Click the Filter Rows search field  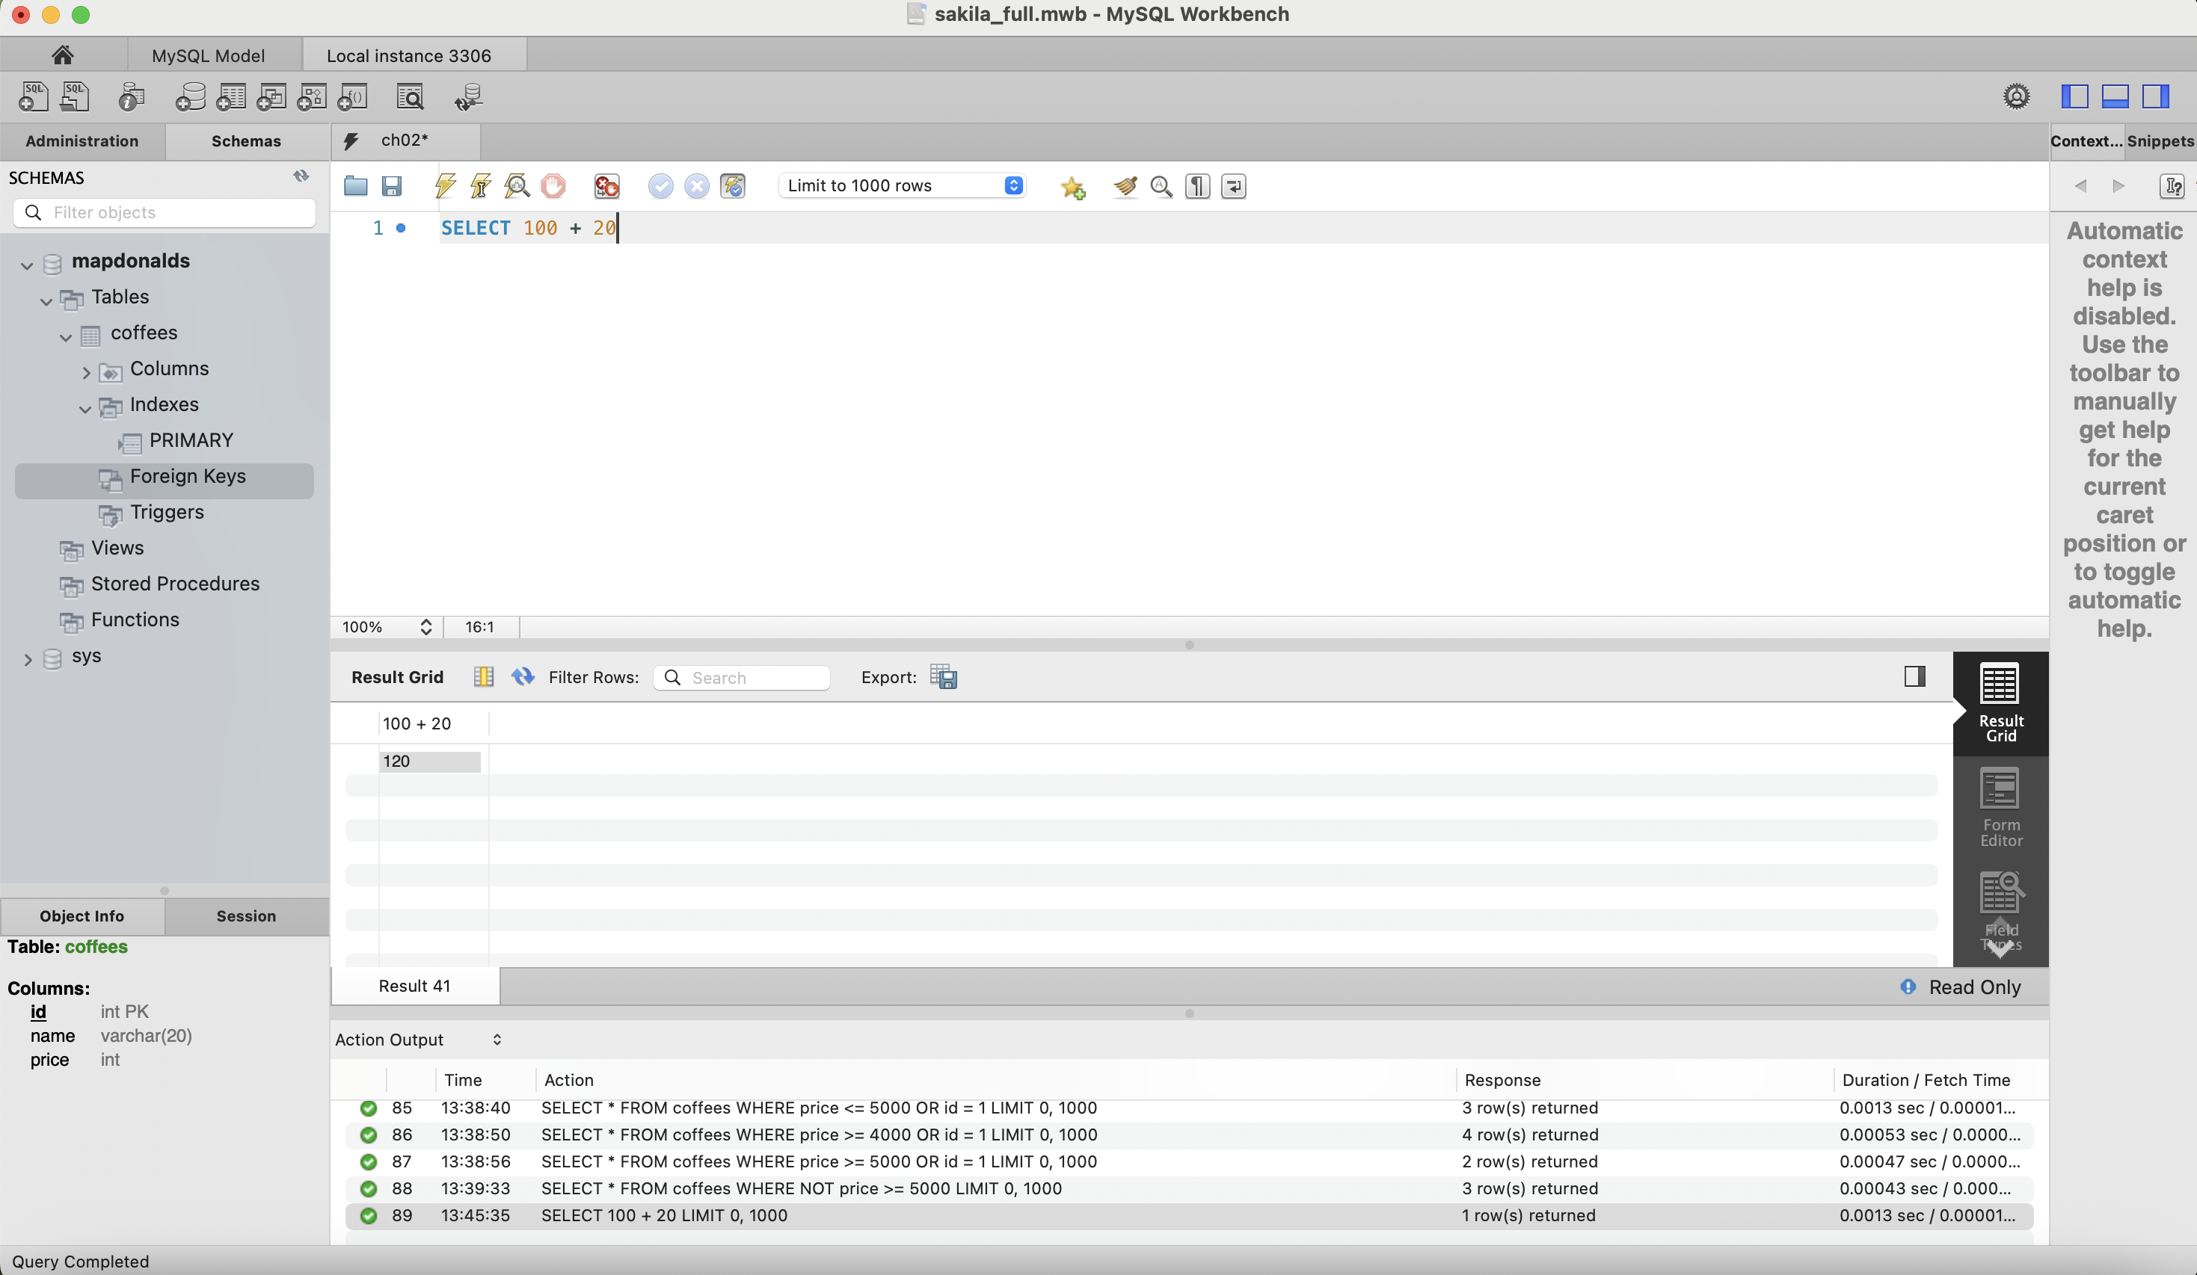coord(741,678)
